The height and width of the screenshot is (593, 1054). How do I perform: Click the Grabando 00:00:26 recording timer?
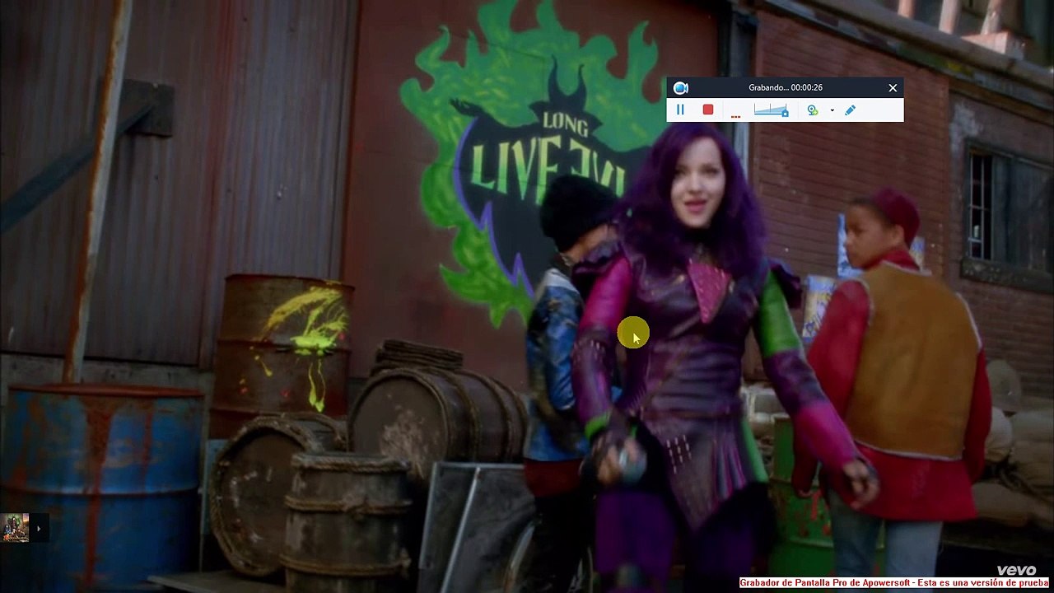[x=786, y=87]
